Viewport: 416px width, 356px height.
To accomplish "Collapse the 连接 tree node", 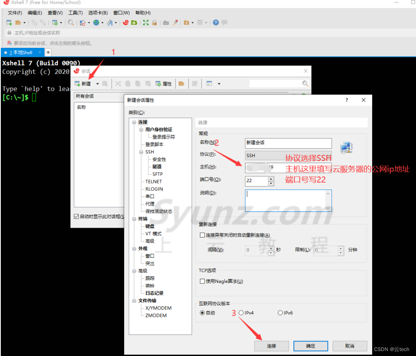I will point(134,122).
